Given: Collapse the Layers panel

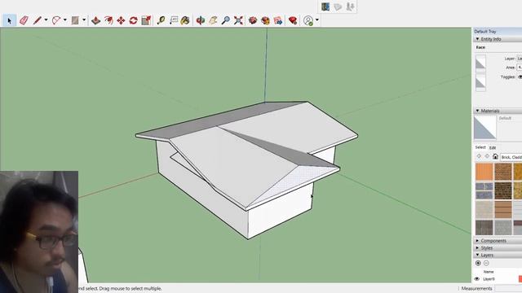Looking at the screenshot, I should point(477,255).
